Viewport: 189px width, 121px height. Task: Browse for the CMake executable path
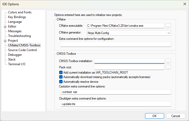pos(168,26)
